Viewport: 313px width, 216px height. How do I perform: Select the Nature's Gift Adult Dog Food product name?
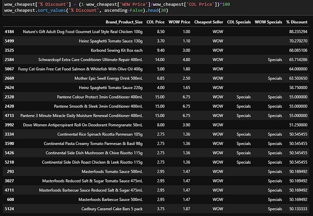coord(83,32)
